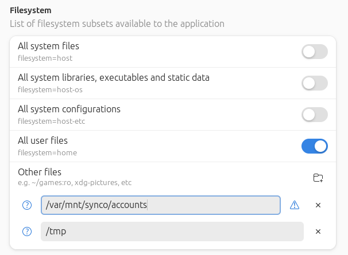Enable the All system configurations switch

coord(314,115)
